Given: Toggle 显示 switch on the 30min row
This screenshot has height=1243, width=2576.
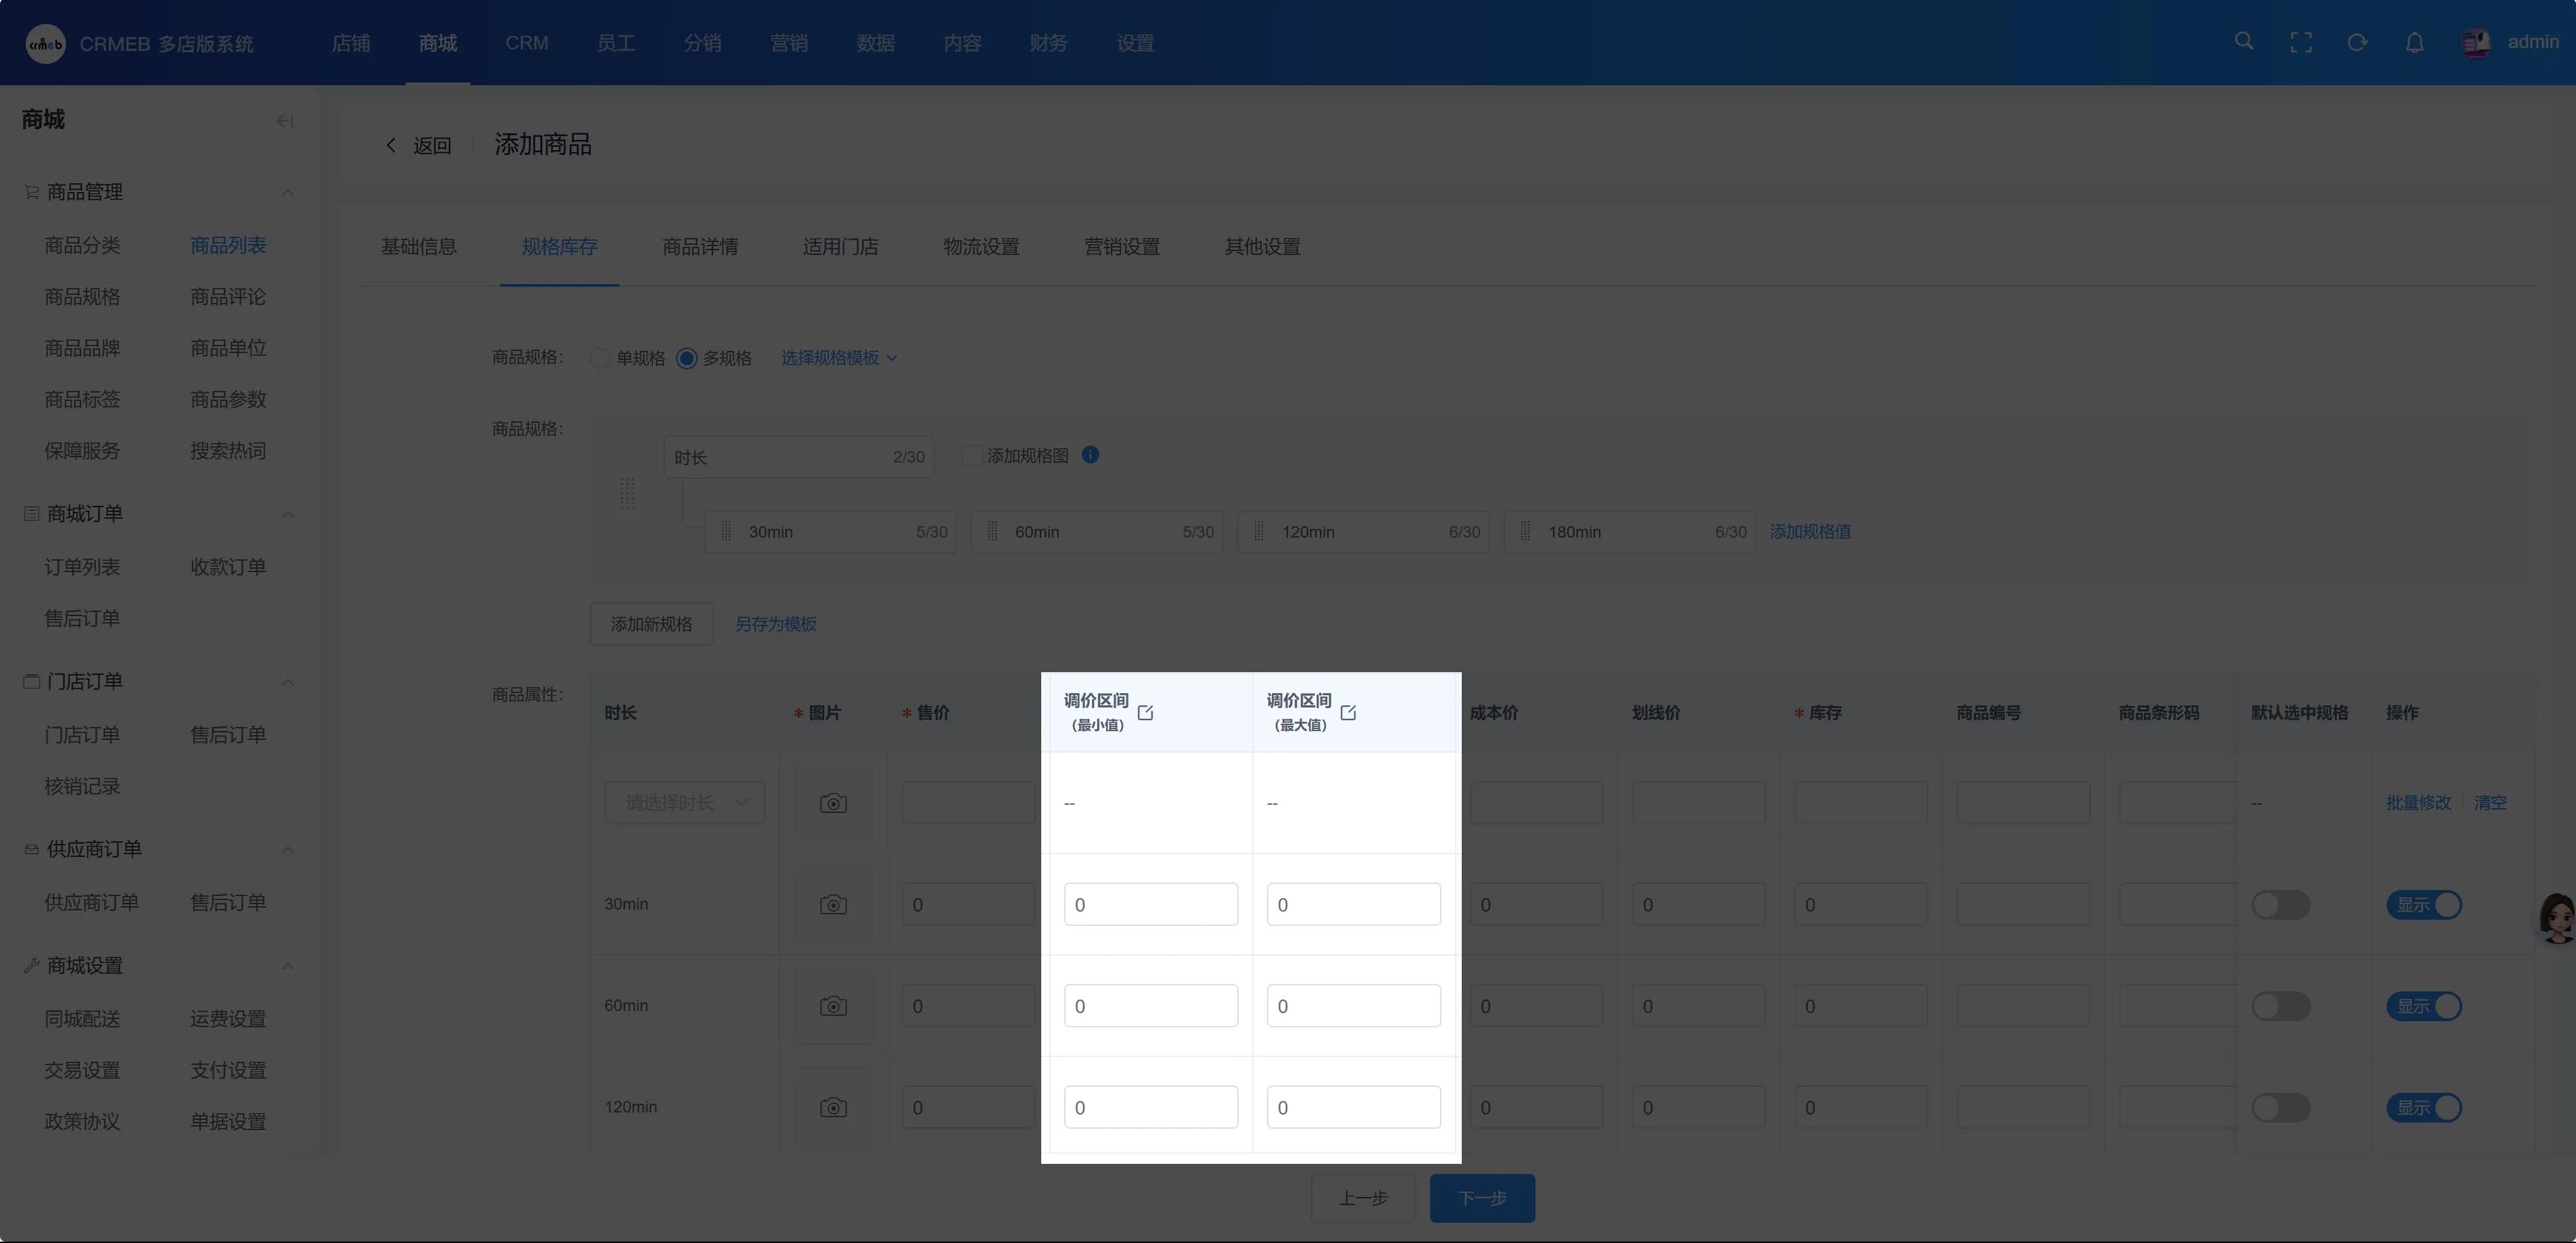Looking at the screenshot, I should (x=2424, y=905).
